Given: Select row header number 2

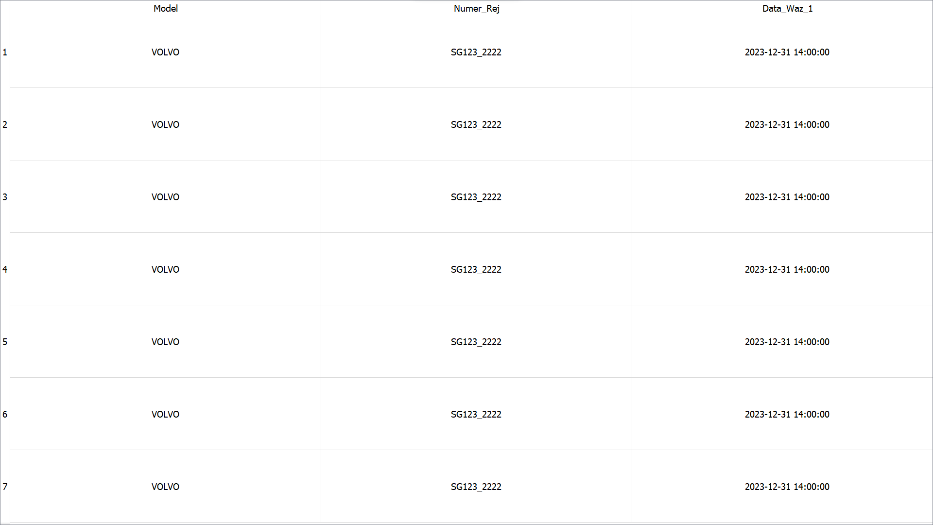Looking at the screenshot, I should [x=5, y=124].
